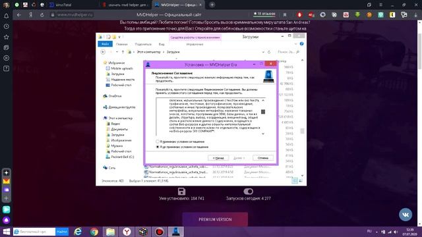This screenshot has height=237, width=422.
Task: Select Mobile uploads in the navigation pane
Action: click(122, 68)
